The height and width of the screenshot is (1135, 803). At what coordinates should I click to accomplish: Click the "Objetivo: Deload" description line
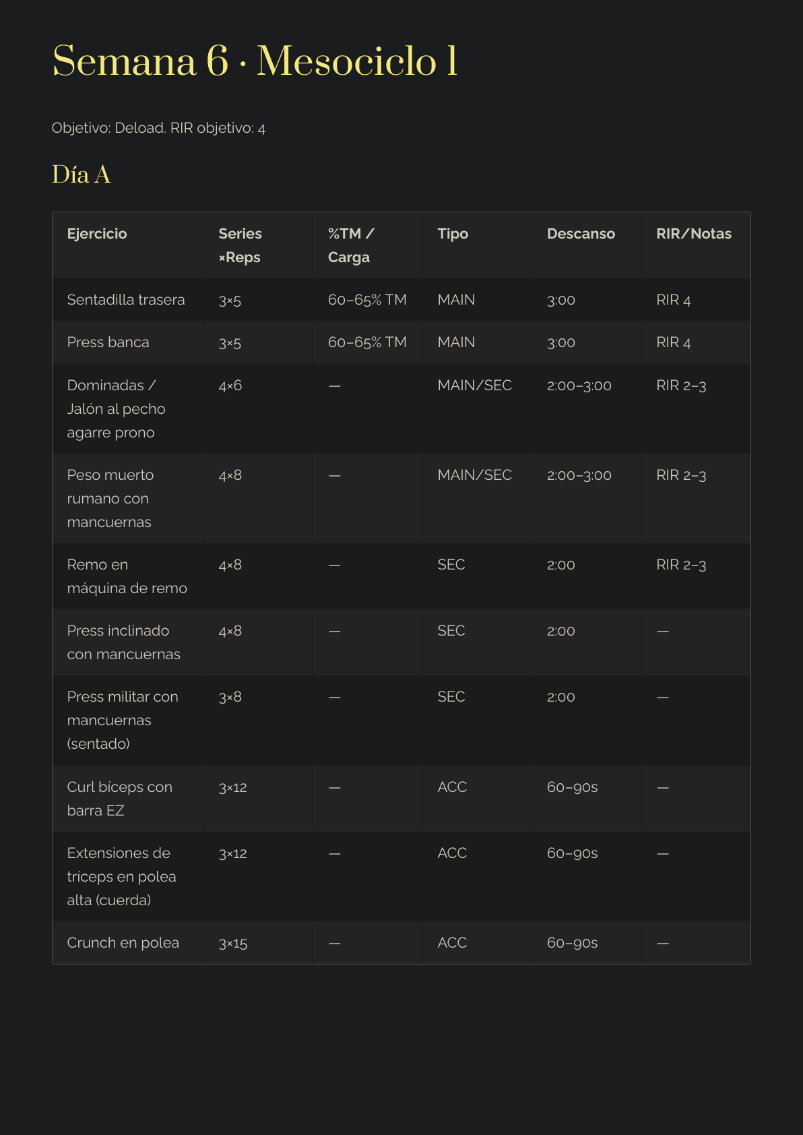(158, 128)
